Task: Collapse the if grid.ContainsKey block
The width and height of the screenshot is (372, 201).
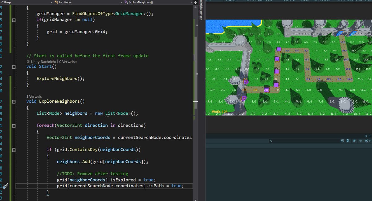Action: click(13, 150)
